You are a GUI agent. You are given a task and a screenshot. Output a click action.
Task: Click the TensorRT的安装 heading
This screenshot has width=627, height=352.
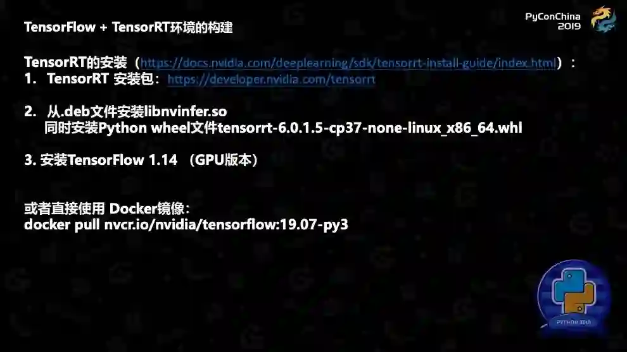(x=75, y=63)
